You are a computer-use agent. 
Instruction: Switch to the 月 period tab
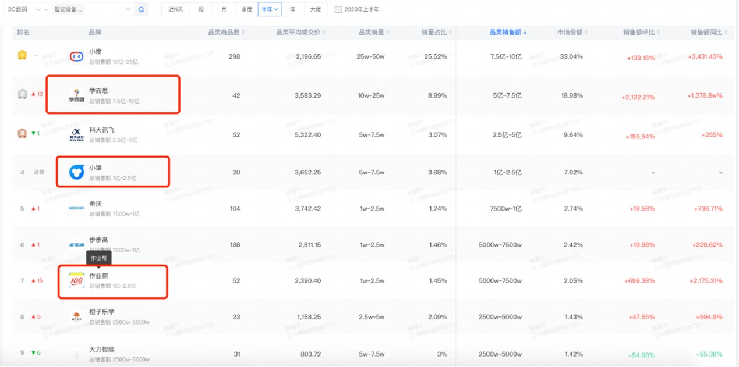(224, 9)
